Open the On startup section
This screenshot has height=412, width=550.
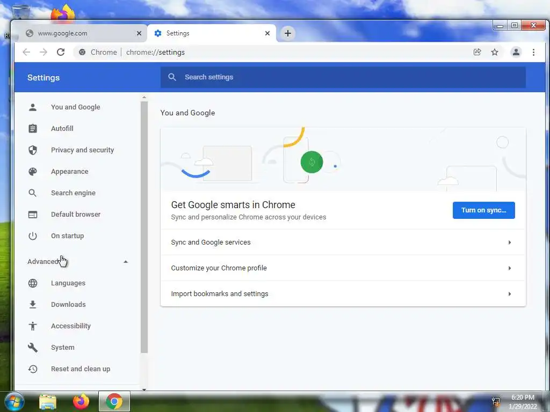point(67,236)
